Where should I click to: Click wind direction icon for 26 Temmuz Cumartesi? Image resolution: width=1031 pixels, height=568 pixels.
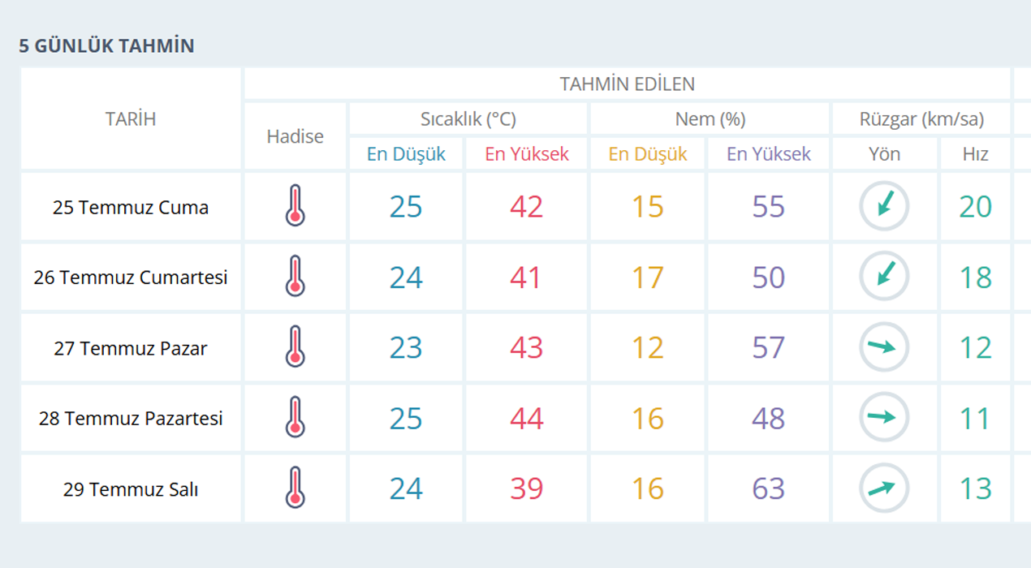[884, 277]
